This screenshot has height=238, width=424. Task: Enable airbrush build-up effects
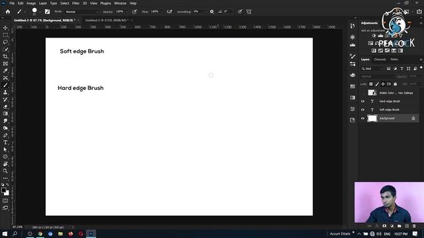tap(170, 12)
